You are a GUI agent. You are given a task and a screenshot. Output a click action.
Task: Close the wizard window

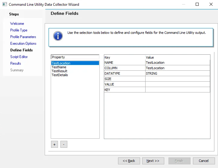pos(211,4)
